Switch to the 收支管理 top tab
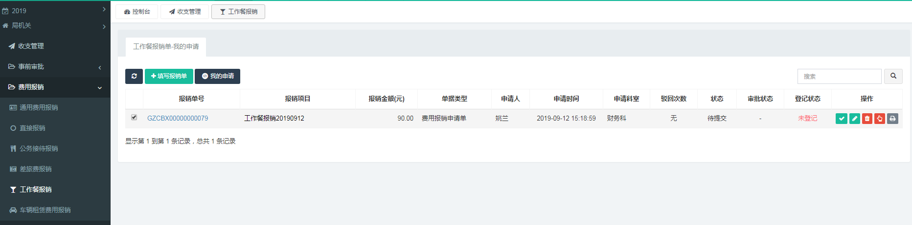 click(185, 12)
